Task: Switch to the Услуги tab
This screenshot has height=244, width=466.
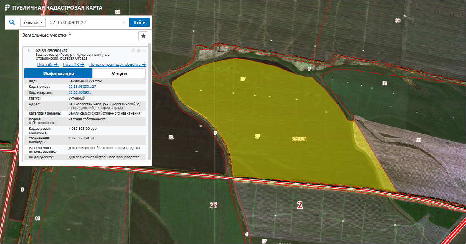Action: coord(119,74)
